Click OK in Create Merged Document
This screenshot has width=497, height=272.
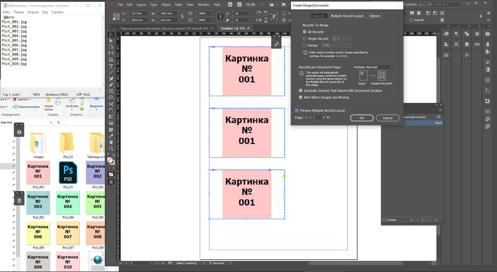click(x=362, y=118)
